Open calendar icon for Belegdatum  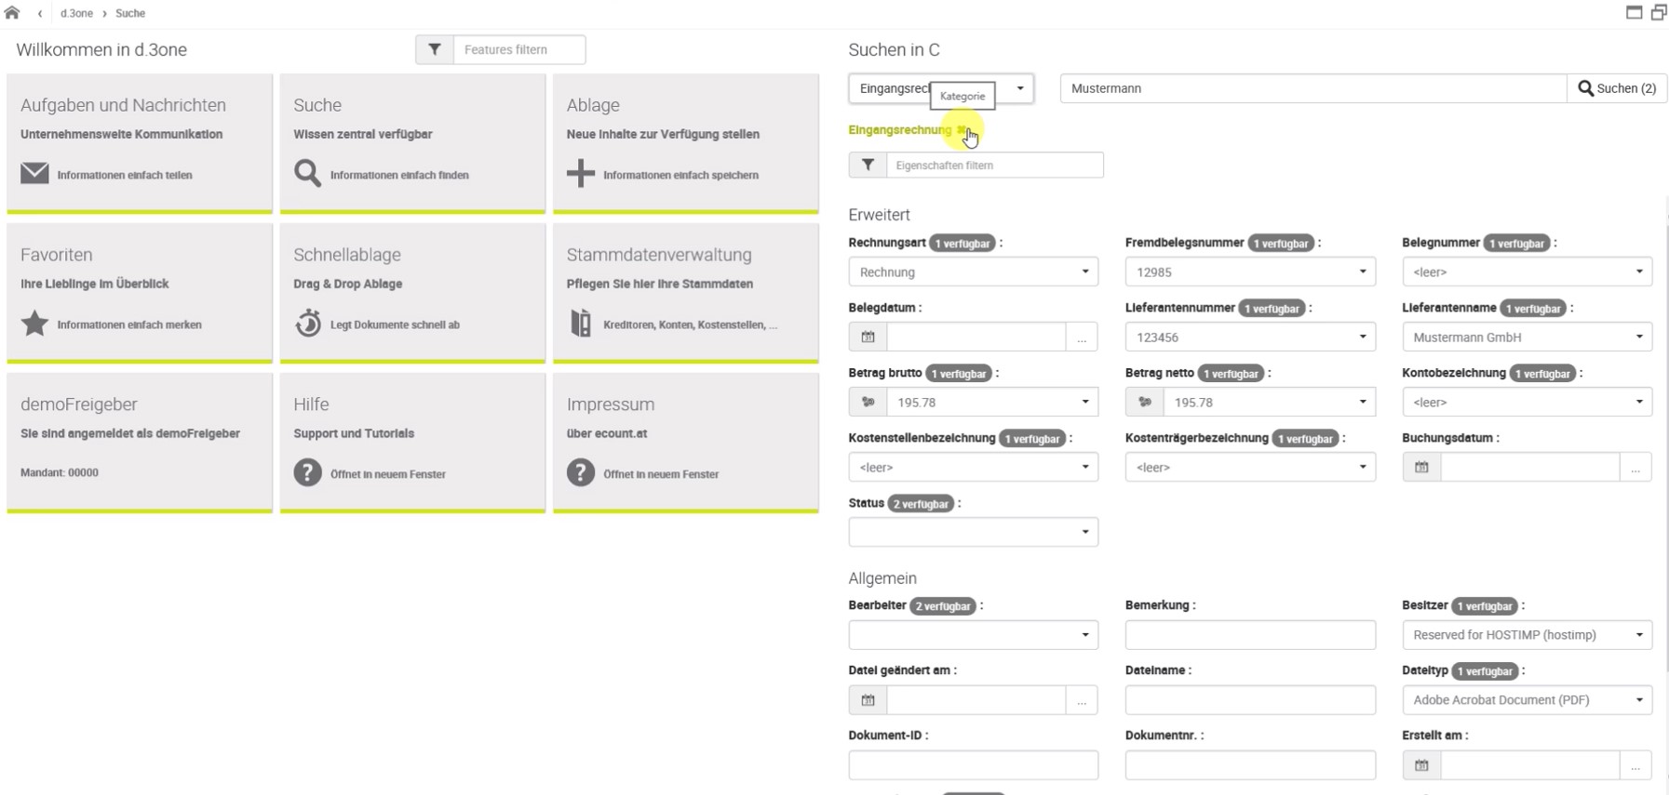coord(868,337)
